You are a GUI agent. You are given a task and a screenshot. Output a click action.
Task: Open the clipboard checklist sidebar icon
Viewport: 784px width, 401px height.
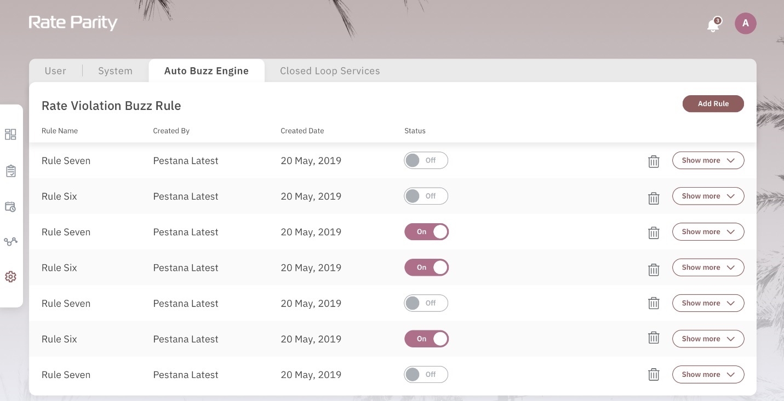(x=10, y=171)
